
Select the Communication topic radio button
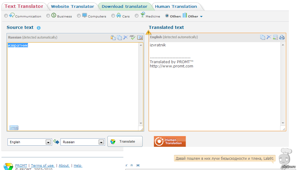[x=6, y=16]
